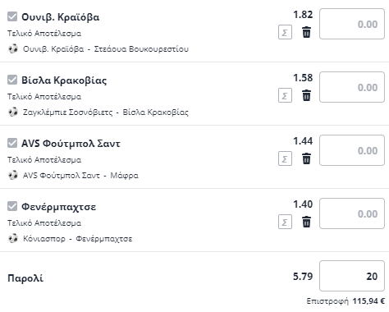Click the sigma icon for Ουνιβ. Κραϊόβα bet
Image resolution: width=389 pixels, height=312 pixels.
point(285,32)
